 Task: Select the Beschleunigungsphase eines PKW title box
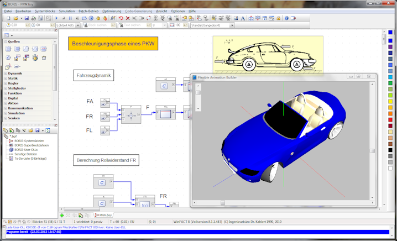click(113, 44)
